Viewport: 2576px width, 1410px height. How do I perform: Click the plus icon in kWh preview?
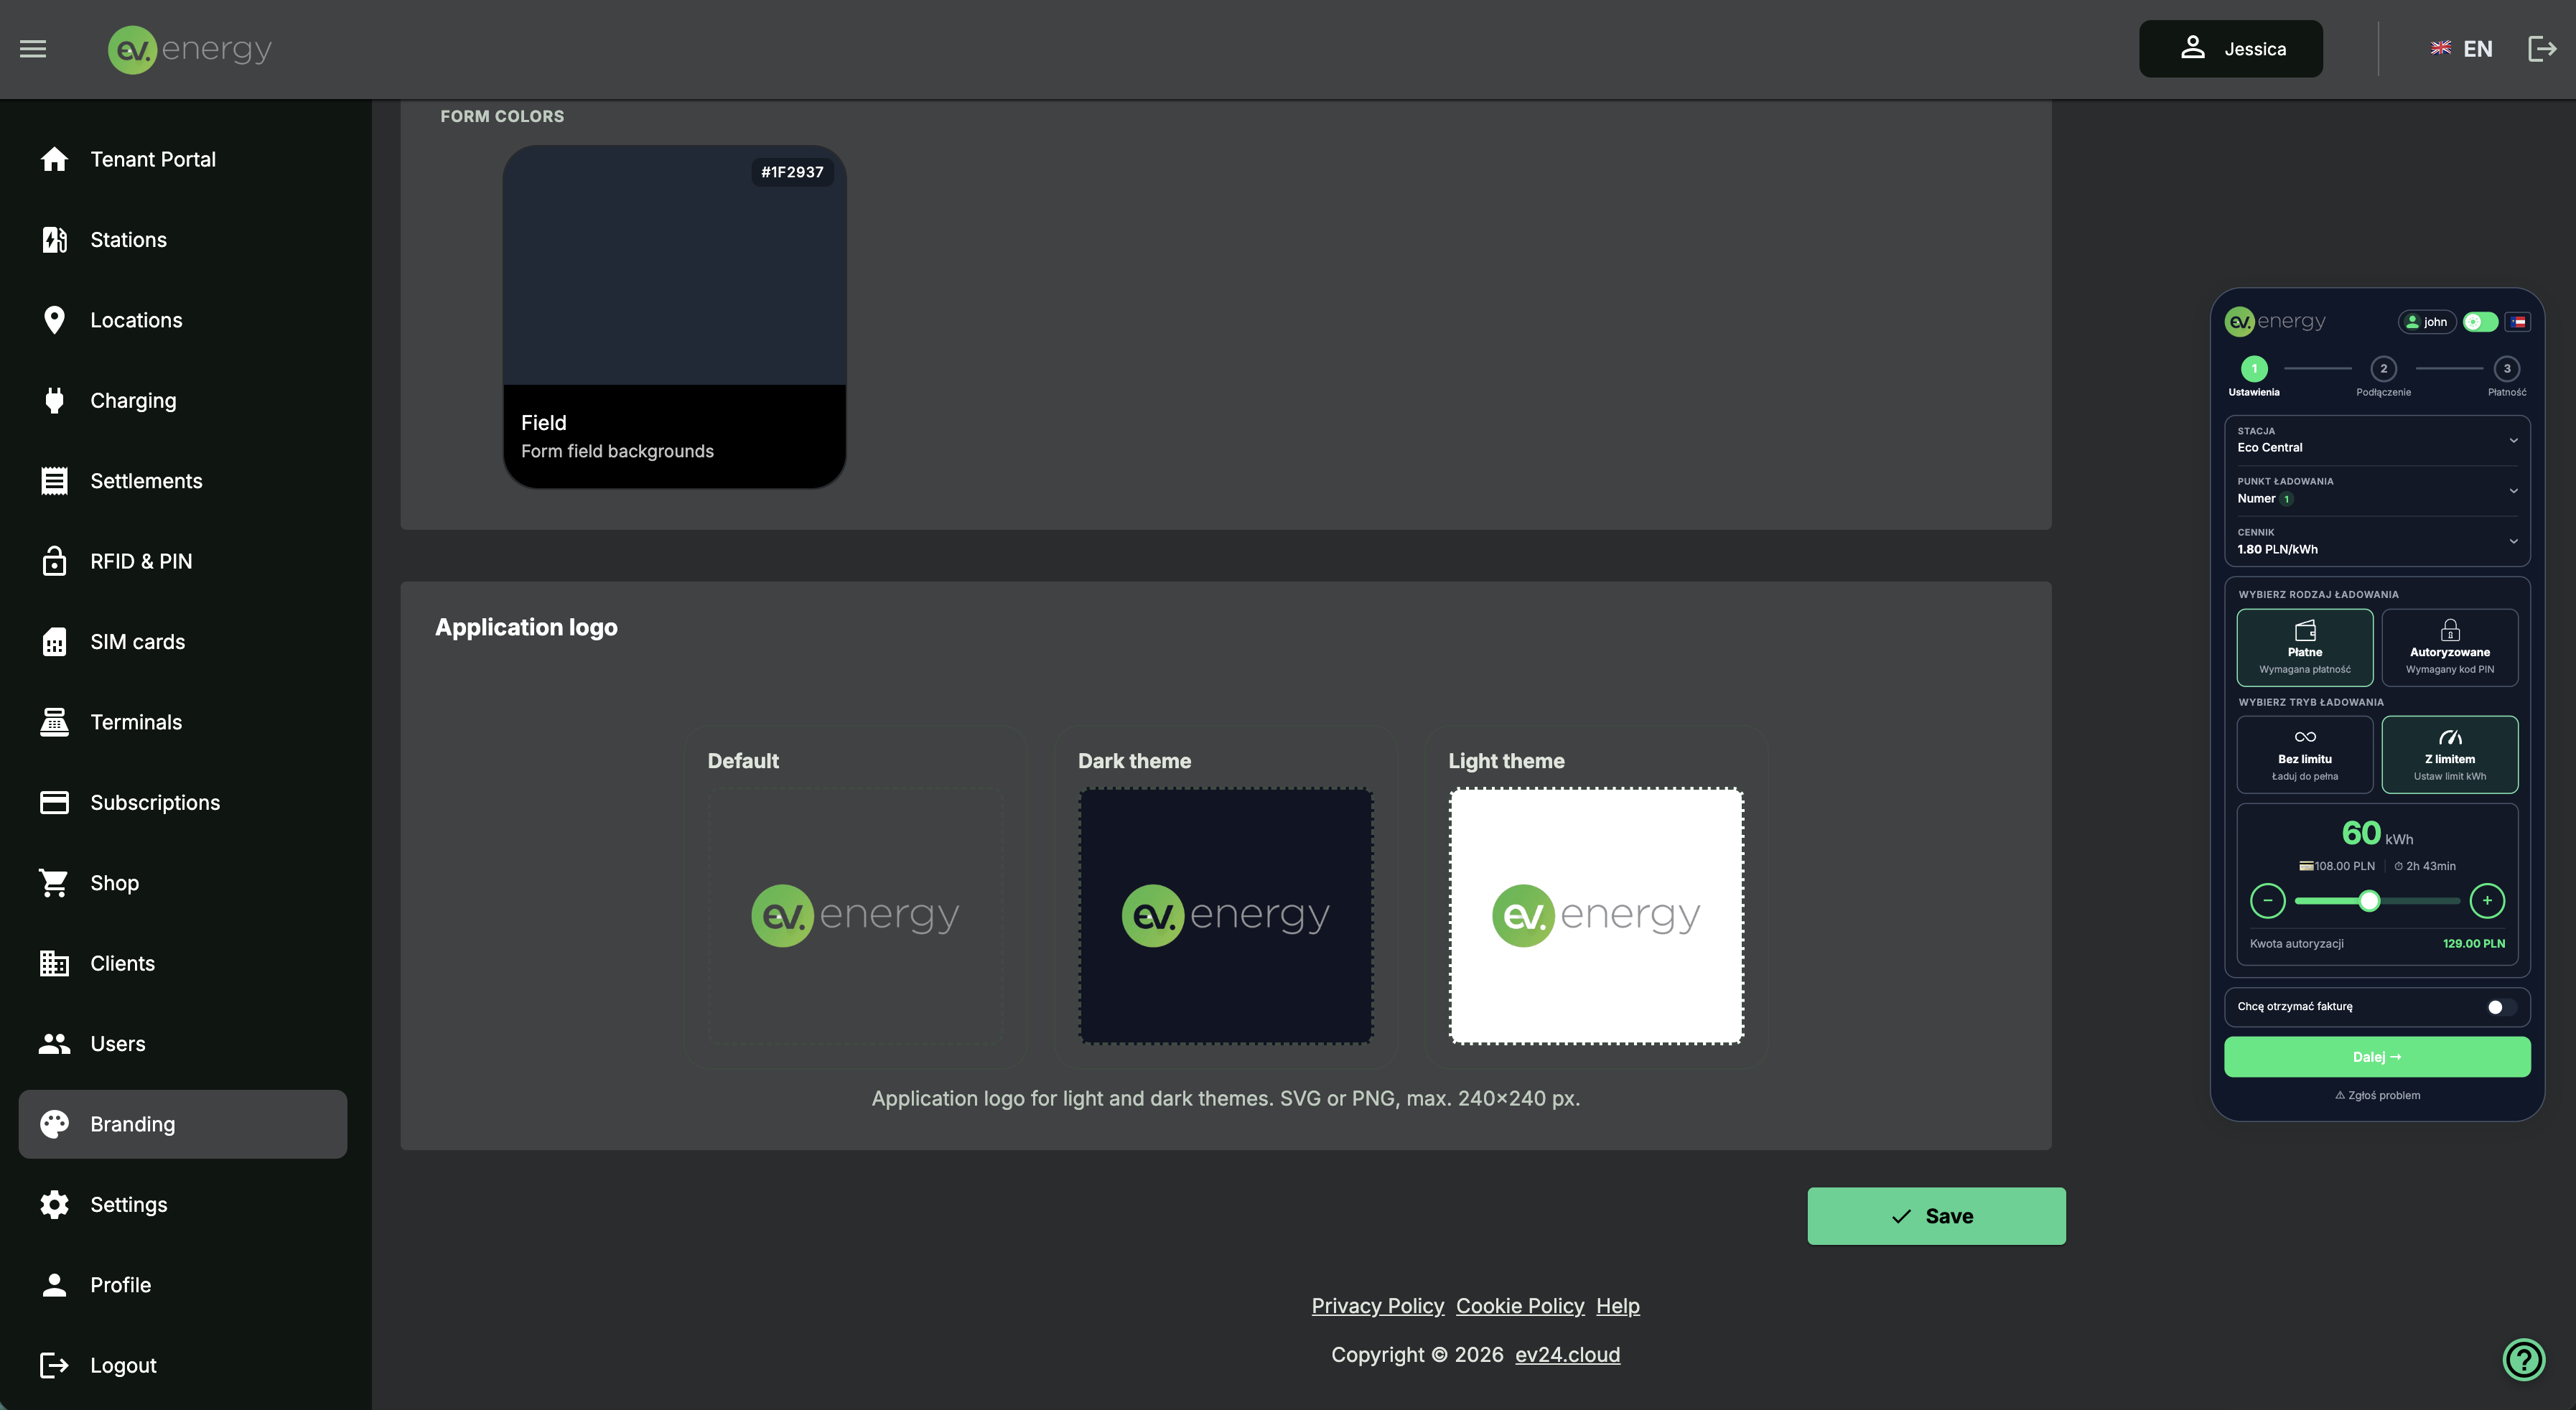coord(2487,901)
